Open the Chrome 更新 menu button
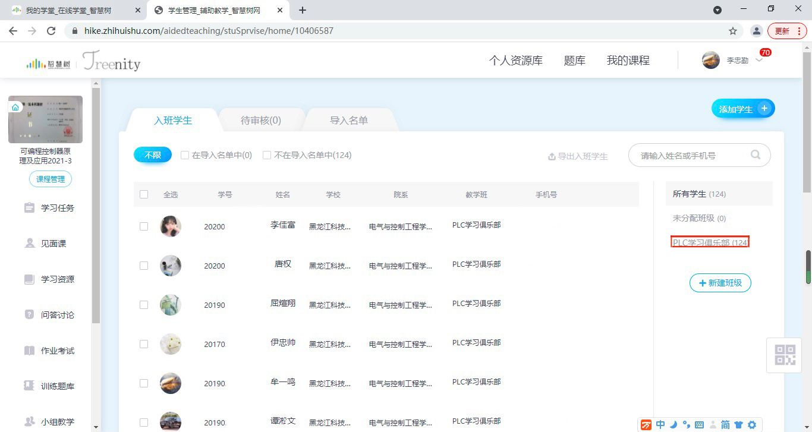 787,31
